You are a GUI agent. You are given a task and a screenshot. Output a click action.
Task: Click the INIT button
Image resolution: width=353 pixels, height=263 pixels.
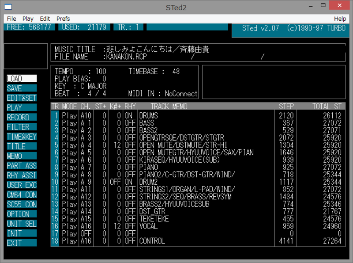(22, 233)
